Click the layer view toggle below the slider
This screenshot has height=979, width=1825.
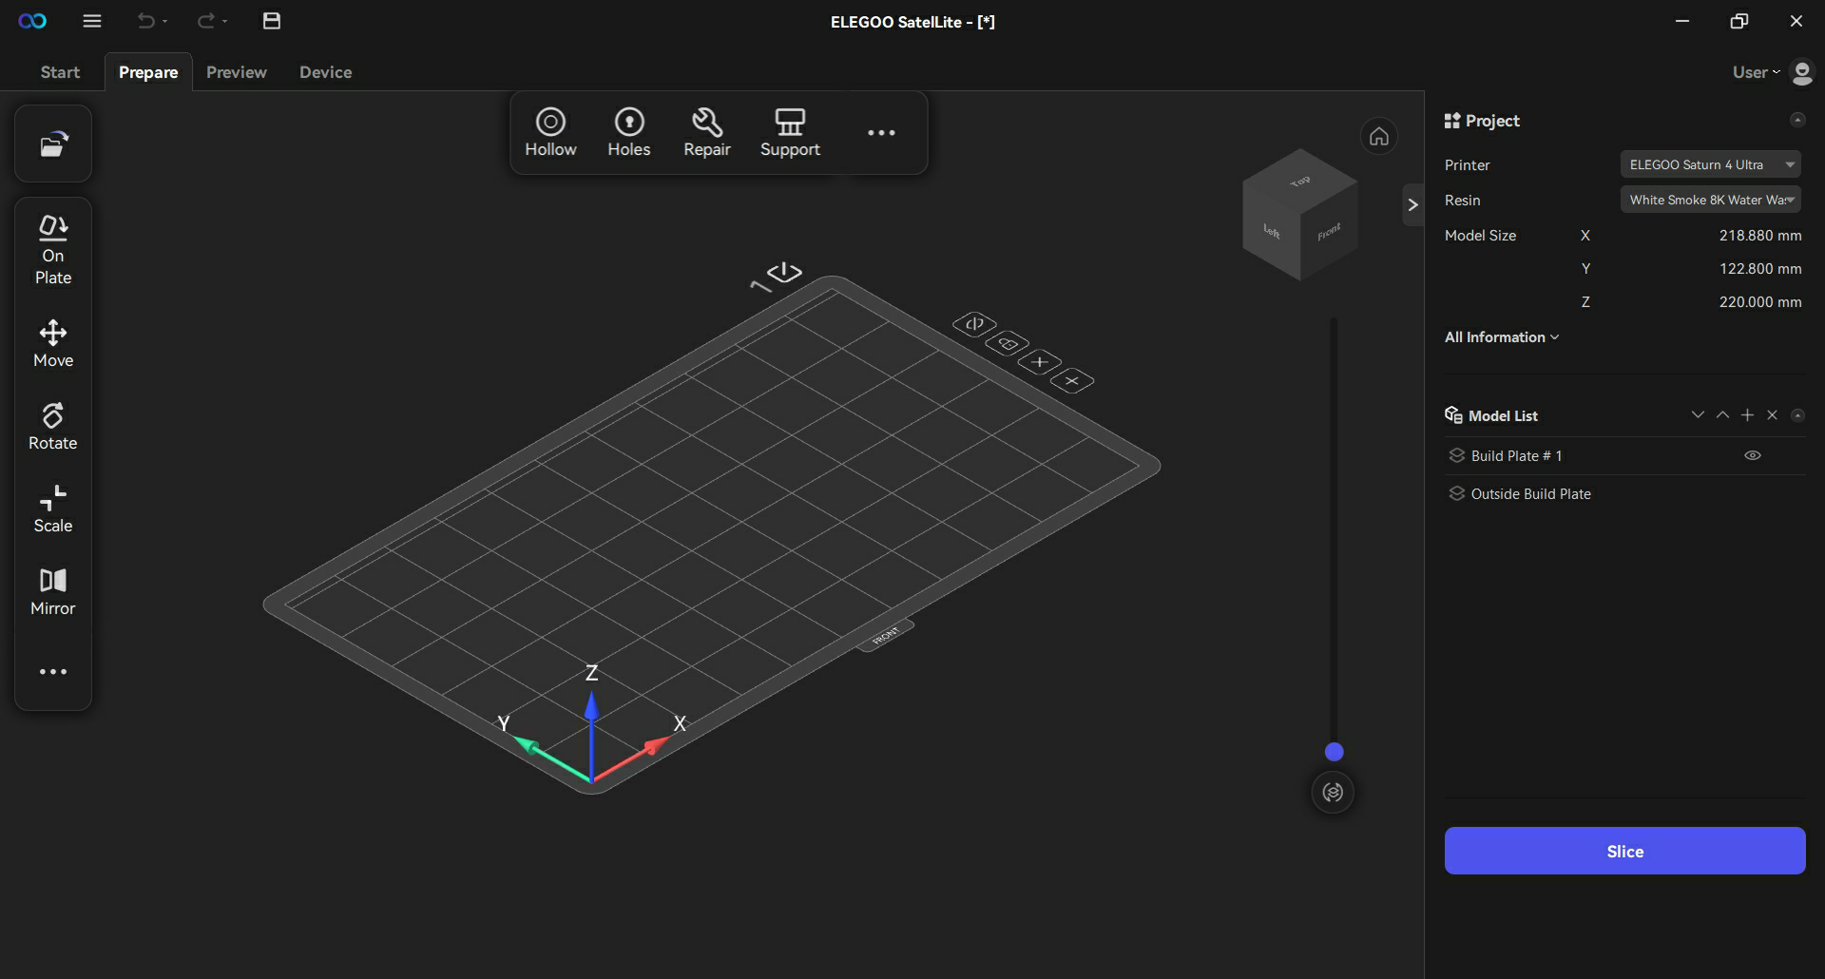pyautogui.click(x=1333, y=792)
